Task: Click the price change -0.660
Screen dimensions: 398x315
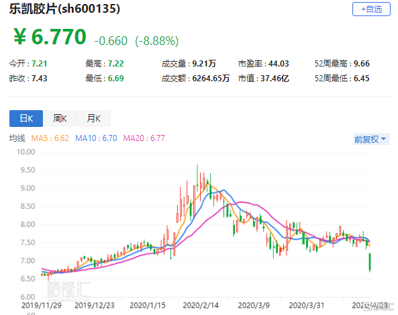Action: coord(111,41)
